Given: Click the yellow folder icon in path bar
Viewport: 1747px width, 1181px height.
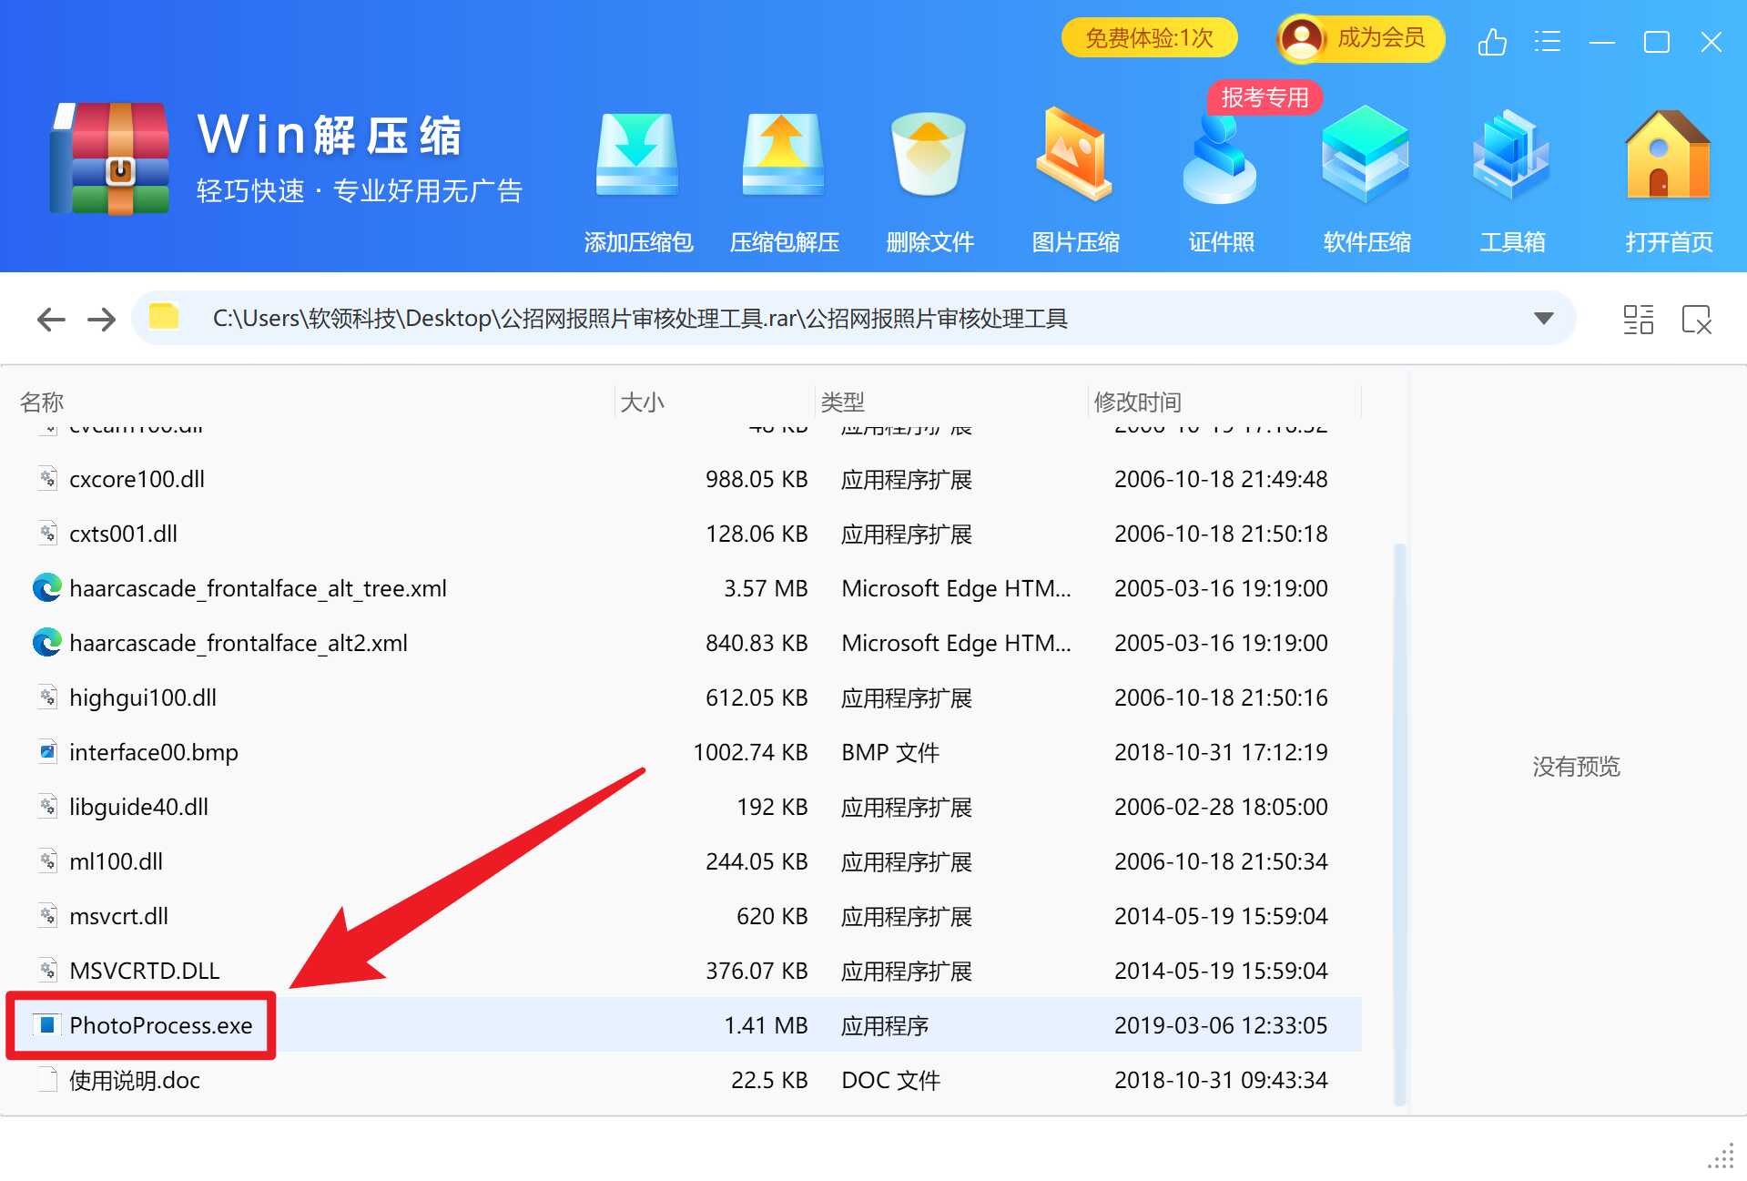Looking at the screenshot, I should pyautogui.click(x=164, y=316).
